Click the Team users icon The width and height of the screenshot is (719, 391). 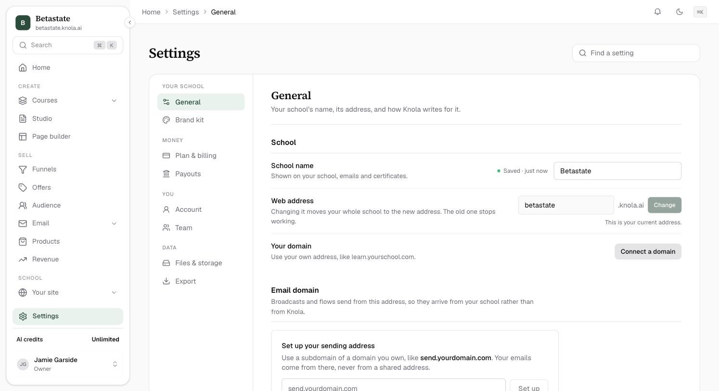166,228
